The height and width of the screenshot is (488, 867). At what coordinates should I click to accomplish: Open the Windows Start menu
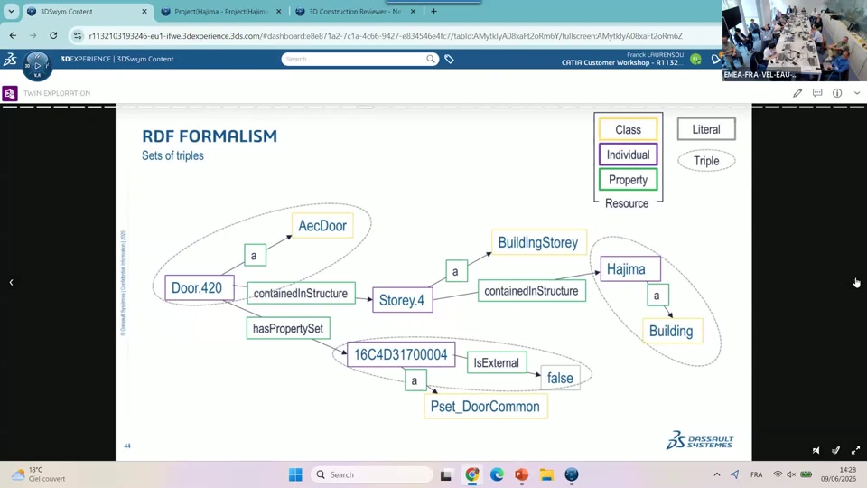click(296, 474)
